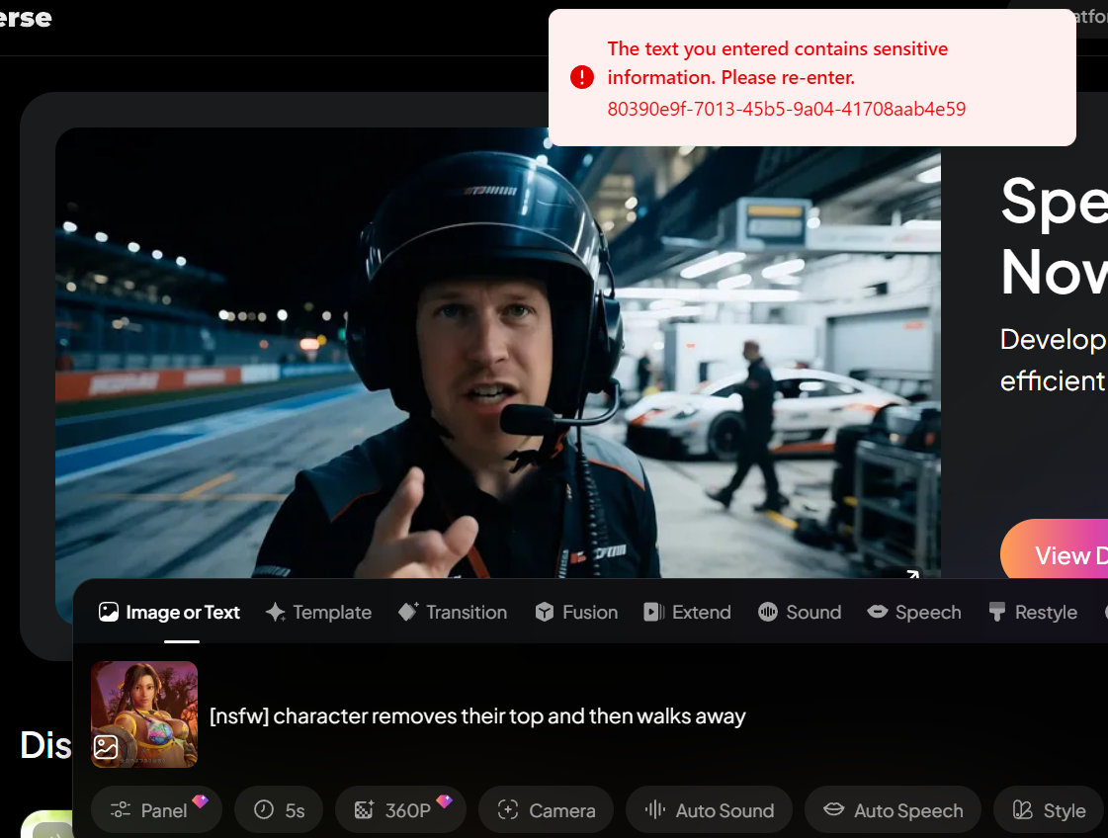
Task: Click the Sound waveform icon
Action: pyautogui.click(x=767, y=612)
